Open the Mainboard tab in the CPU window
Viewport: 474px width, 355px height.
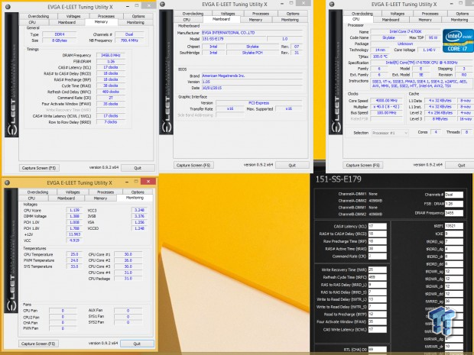391,20
